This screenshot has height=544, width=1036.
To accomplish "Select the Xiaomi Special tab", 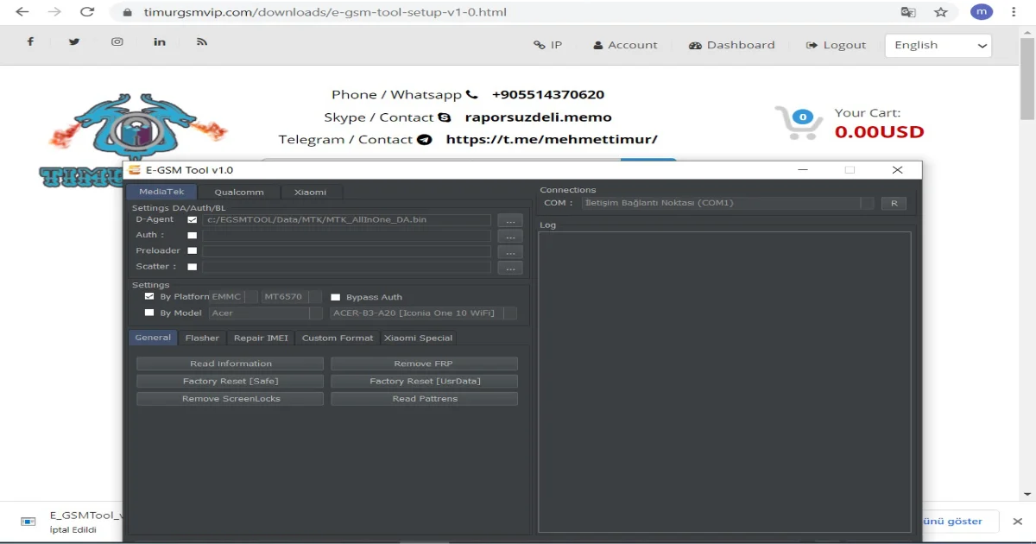I will point(418,338).
